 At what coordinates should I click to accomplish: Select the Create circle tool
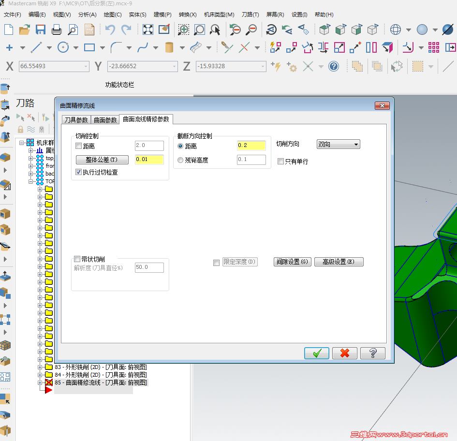tap(63, 47)
